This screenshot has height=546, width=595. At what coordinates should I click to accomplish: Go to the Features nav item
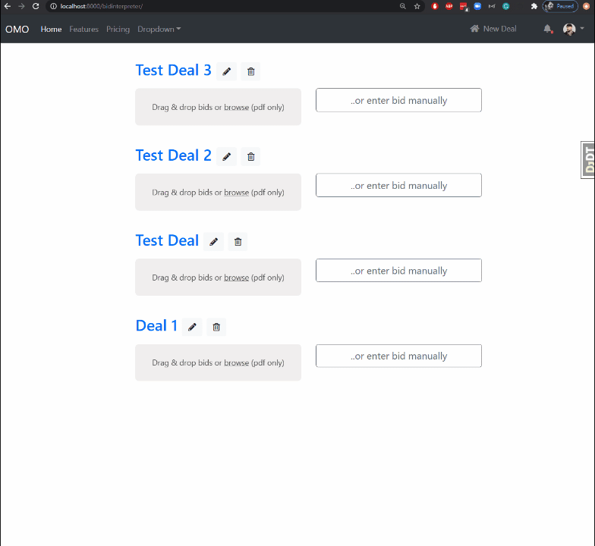click(83, 29)
